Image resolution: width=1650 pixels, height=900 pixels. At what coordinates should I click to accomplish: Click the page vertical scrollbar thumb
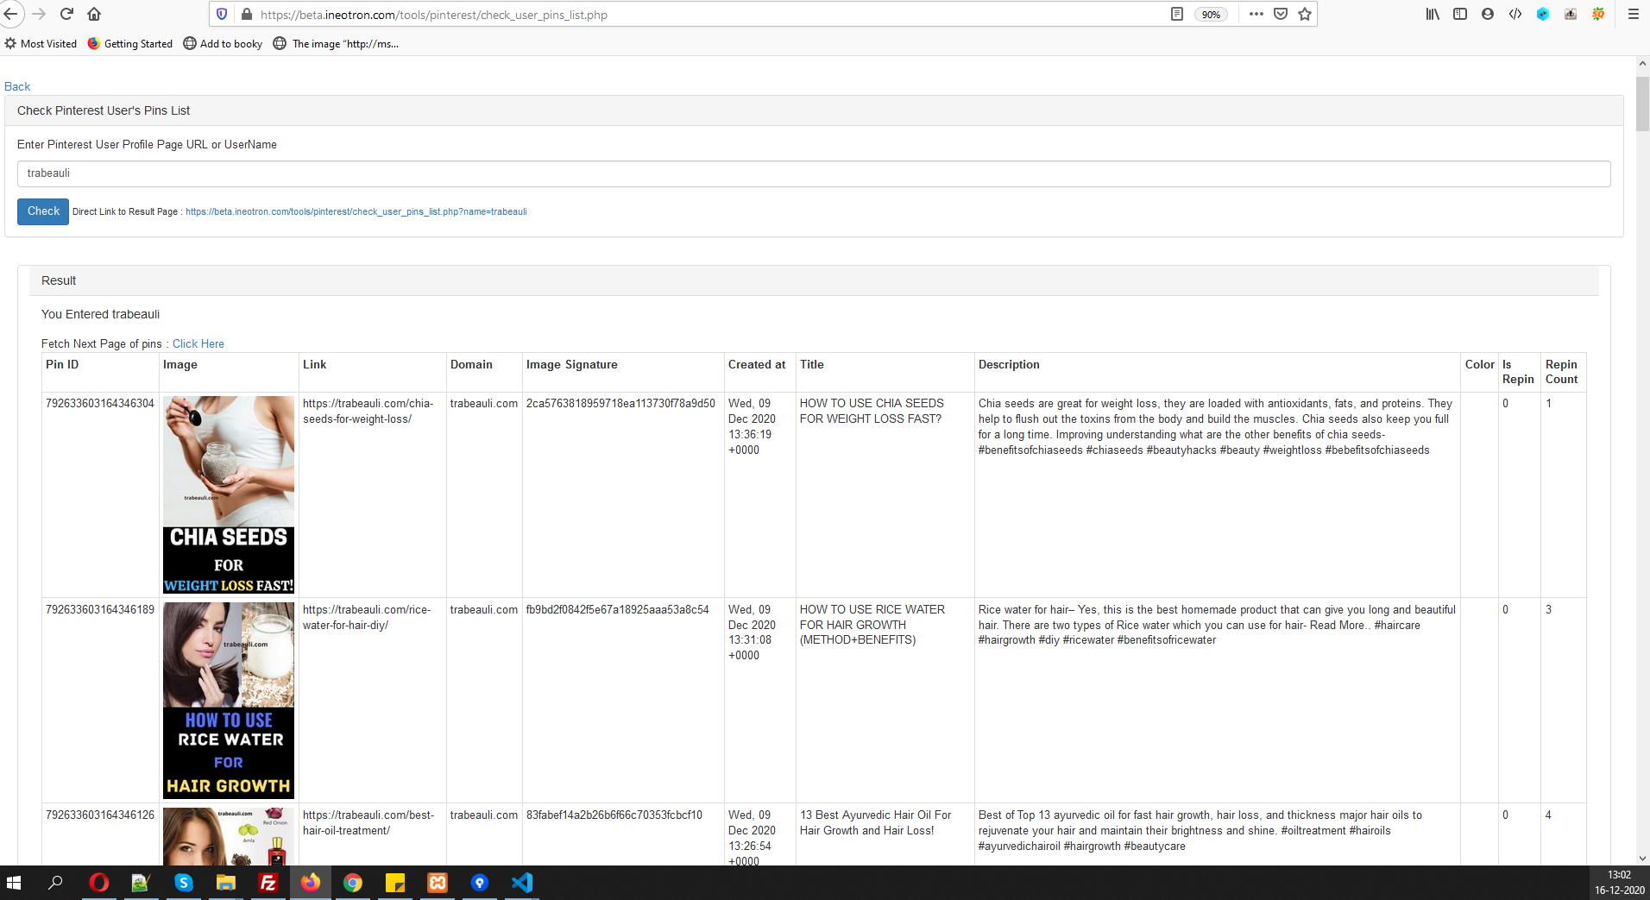coord(1642,103)
